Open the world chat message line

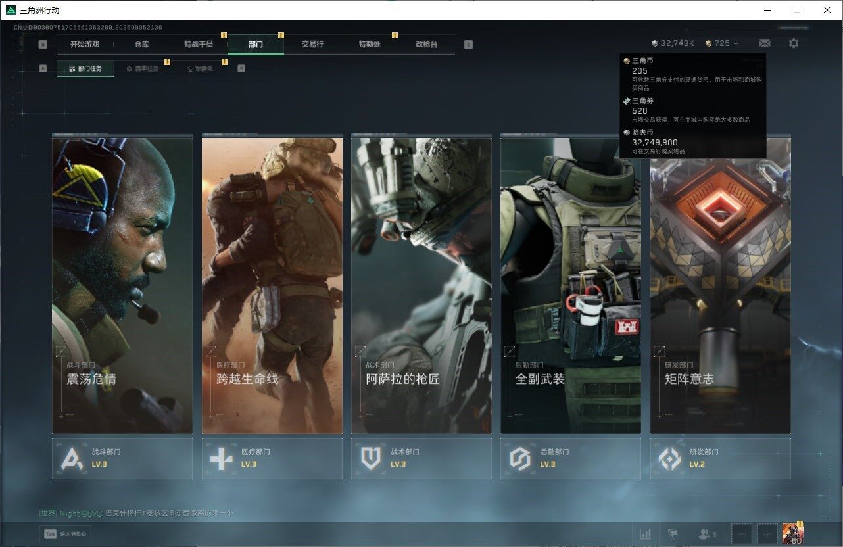point(136,513)
